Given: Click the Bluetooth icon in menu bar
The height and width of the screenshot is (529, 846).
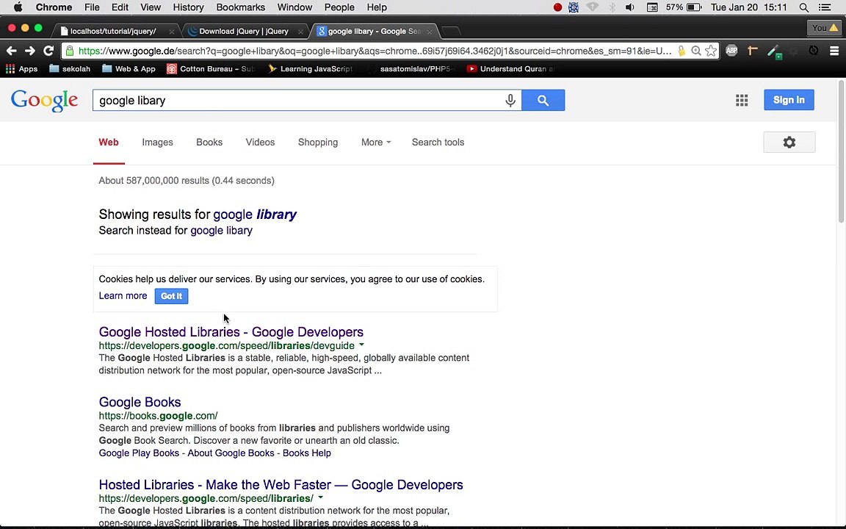Looking at the screenshot, I should point(612,7).
